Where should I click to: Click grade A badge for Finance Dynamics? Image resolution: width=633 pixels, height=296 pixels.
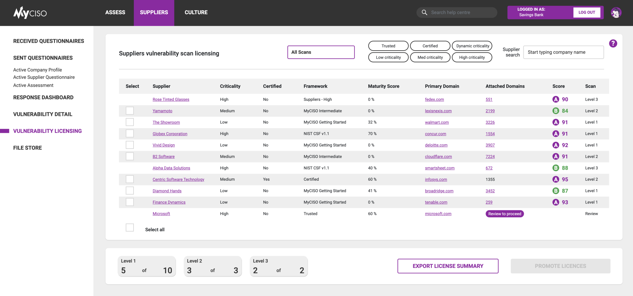tap(555, 202)
